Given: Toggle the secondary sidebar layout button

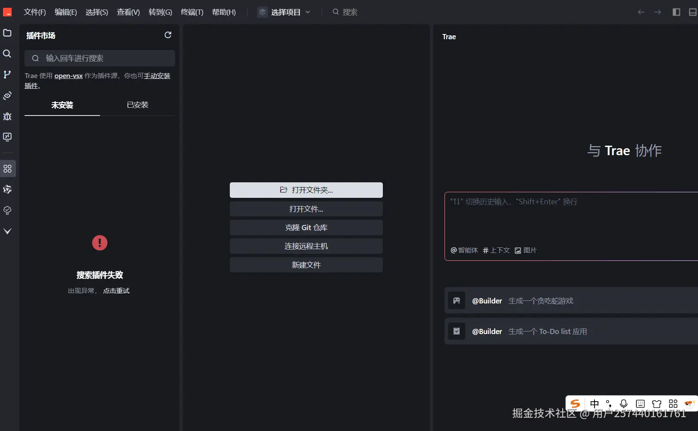Looking at the screenshot, I should pos(676,12).
